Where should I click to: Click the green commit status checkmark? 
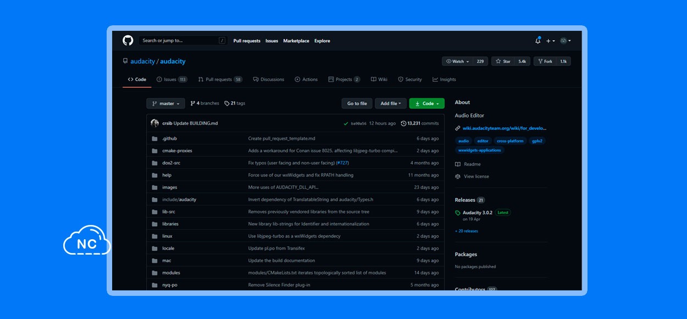tap(346, 124)
